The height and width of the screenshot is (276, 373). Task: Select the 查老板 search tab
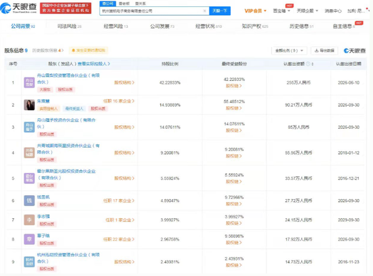[124, 3]
